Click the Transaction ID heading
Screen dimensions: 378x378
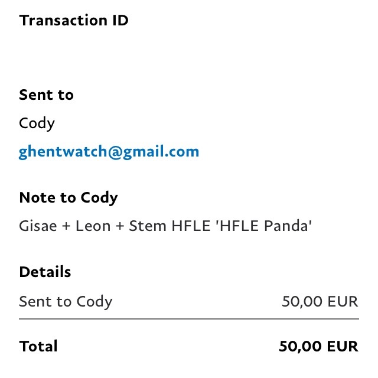(74, 20)
